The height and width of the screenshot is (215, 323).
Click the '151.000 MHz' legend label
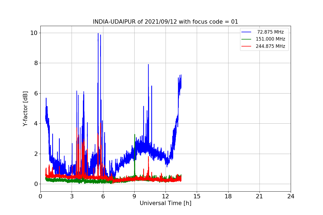tap(270, 39)
